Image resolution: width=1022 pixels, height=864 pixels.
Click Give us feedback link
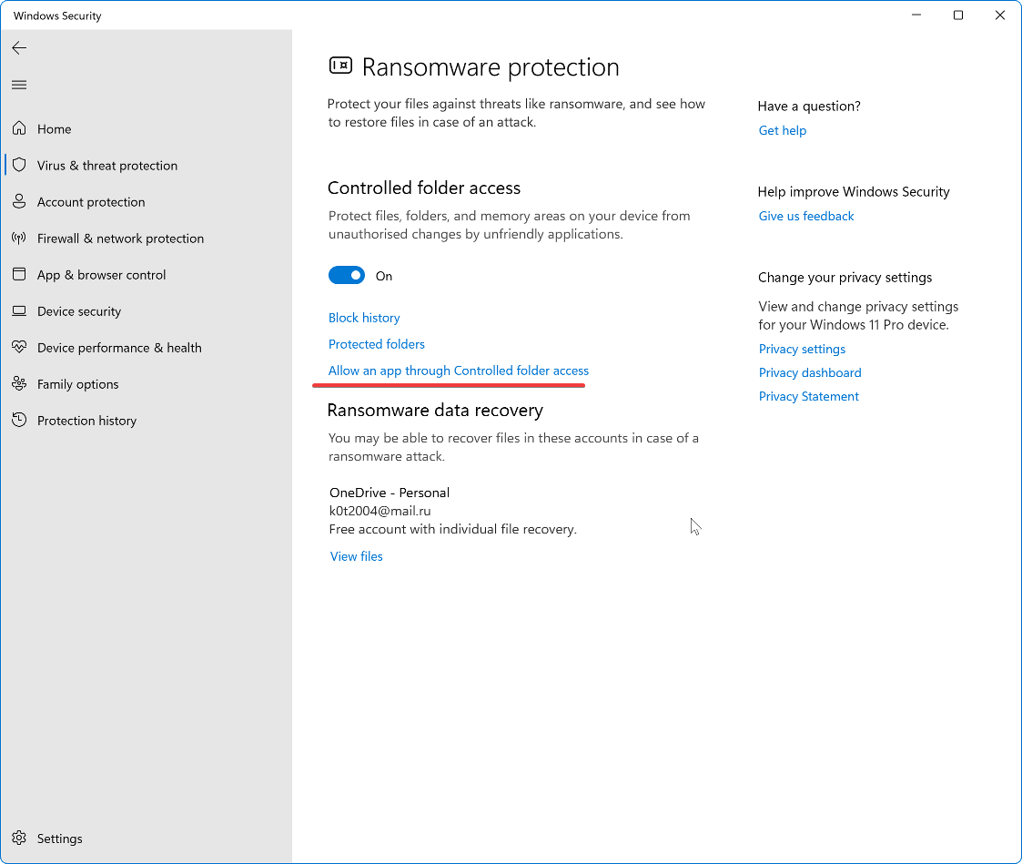tap(806, 216)
